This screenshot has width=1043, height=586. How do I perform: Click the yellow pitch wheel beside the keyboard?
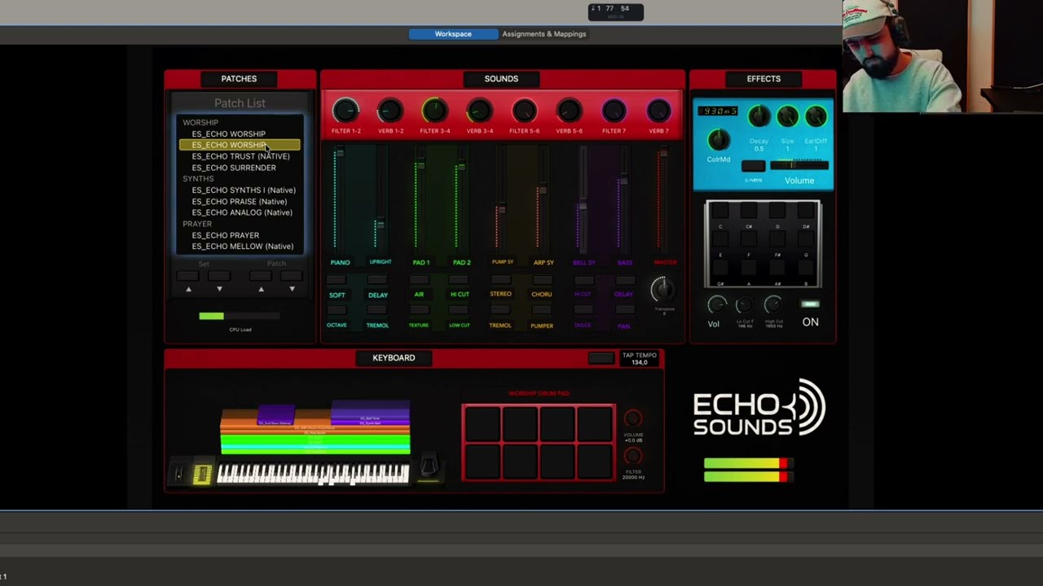(202, 474)
